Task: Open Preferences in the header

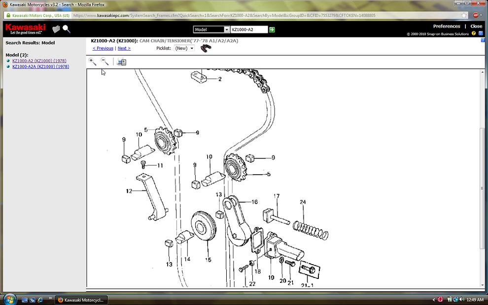Action: (x=447, y=26)
